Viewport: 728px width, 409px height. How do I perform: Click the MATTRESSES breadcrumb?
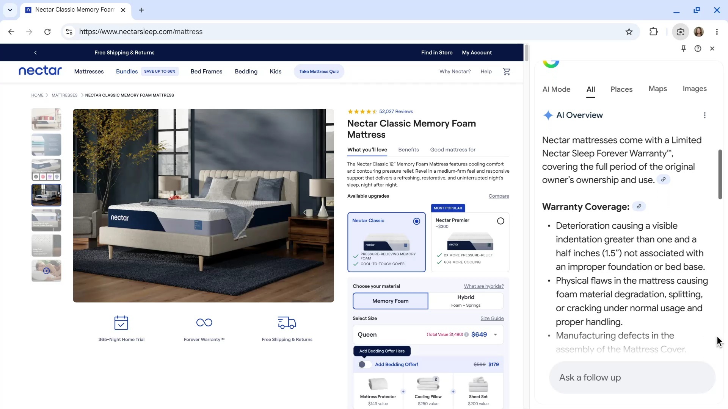click(x=64, y=95)
